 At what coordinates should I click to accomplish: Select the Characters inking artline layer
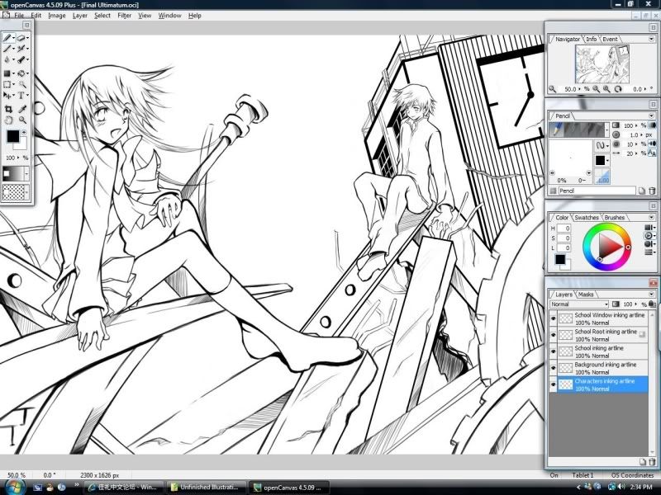click(x=603, y=384)
